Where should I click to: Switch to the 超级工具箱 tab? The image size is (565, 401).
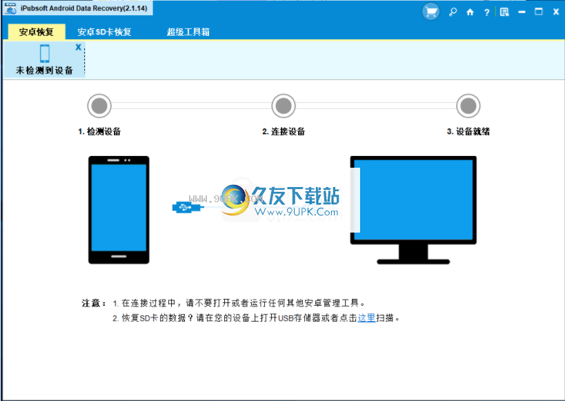point(188,32)
